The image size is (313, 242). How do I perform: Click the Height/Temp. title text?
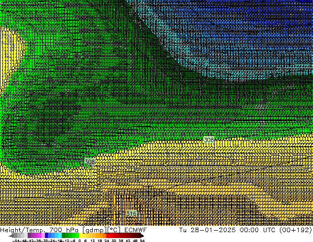tap(23, 230)
